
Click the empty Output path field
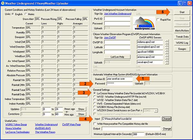[131, 129]
